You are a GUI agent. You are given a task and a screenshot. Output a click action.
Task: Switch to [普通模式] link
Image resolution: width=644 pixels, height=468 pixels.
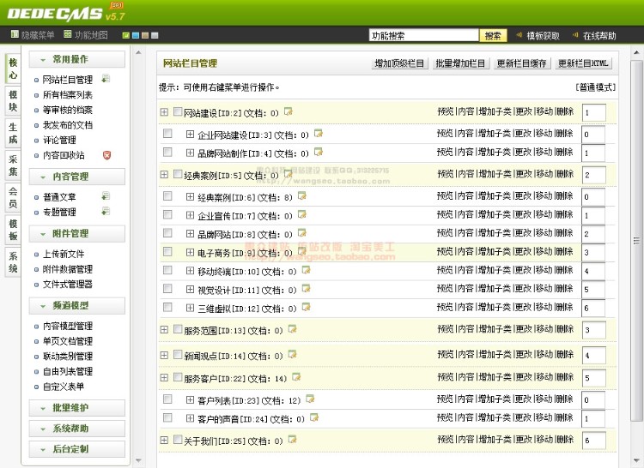pyautogui.click(x=596, y=87)
